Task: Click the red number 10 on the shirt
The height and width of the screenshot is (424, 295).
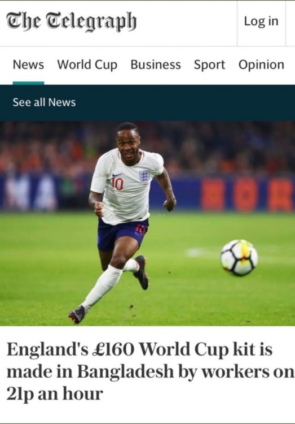Action: (117, 184)
